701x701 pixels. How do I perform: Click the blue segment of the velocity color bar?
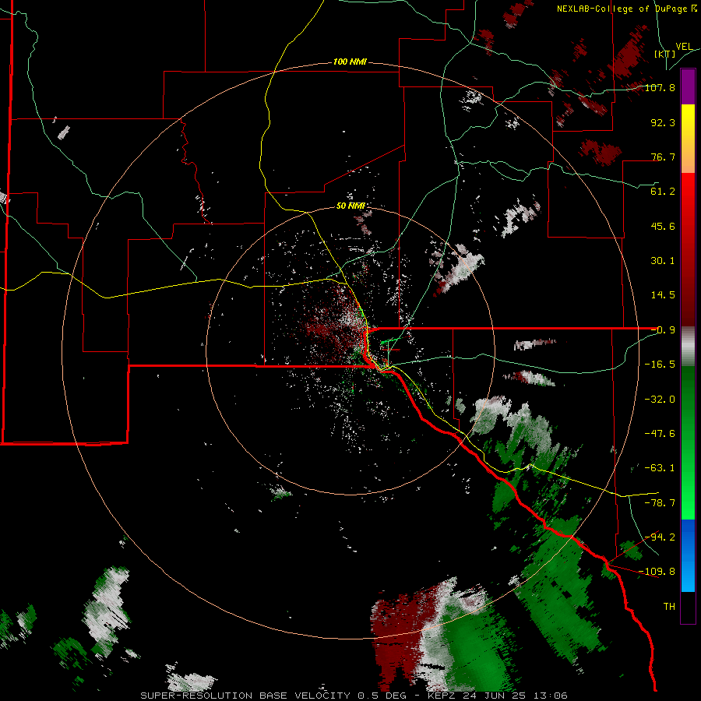coord(688,555)
